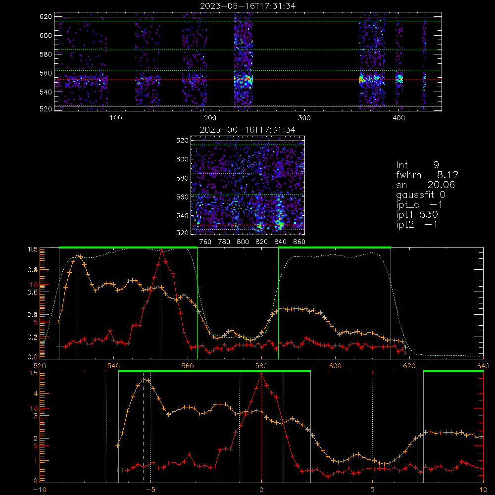Click the bright yellow spot near x=360 in top image

point(362,80)
